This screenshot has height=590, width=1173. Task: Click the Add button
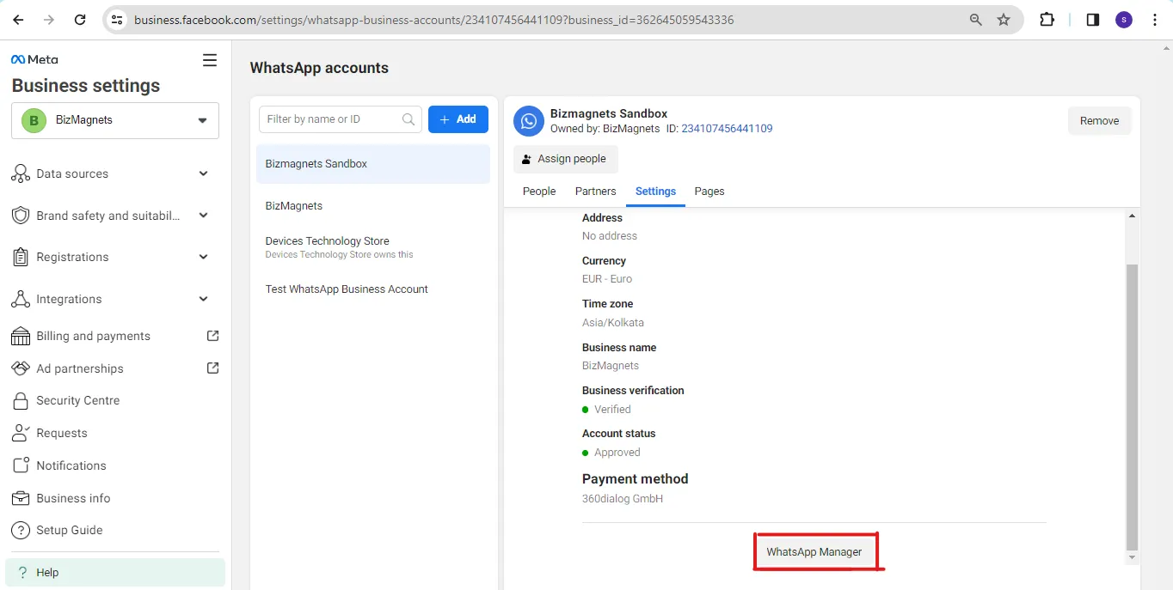point(458,119)
